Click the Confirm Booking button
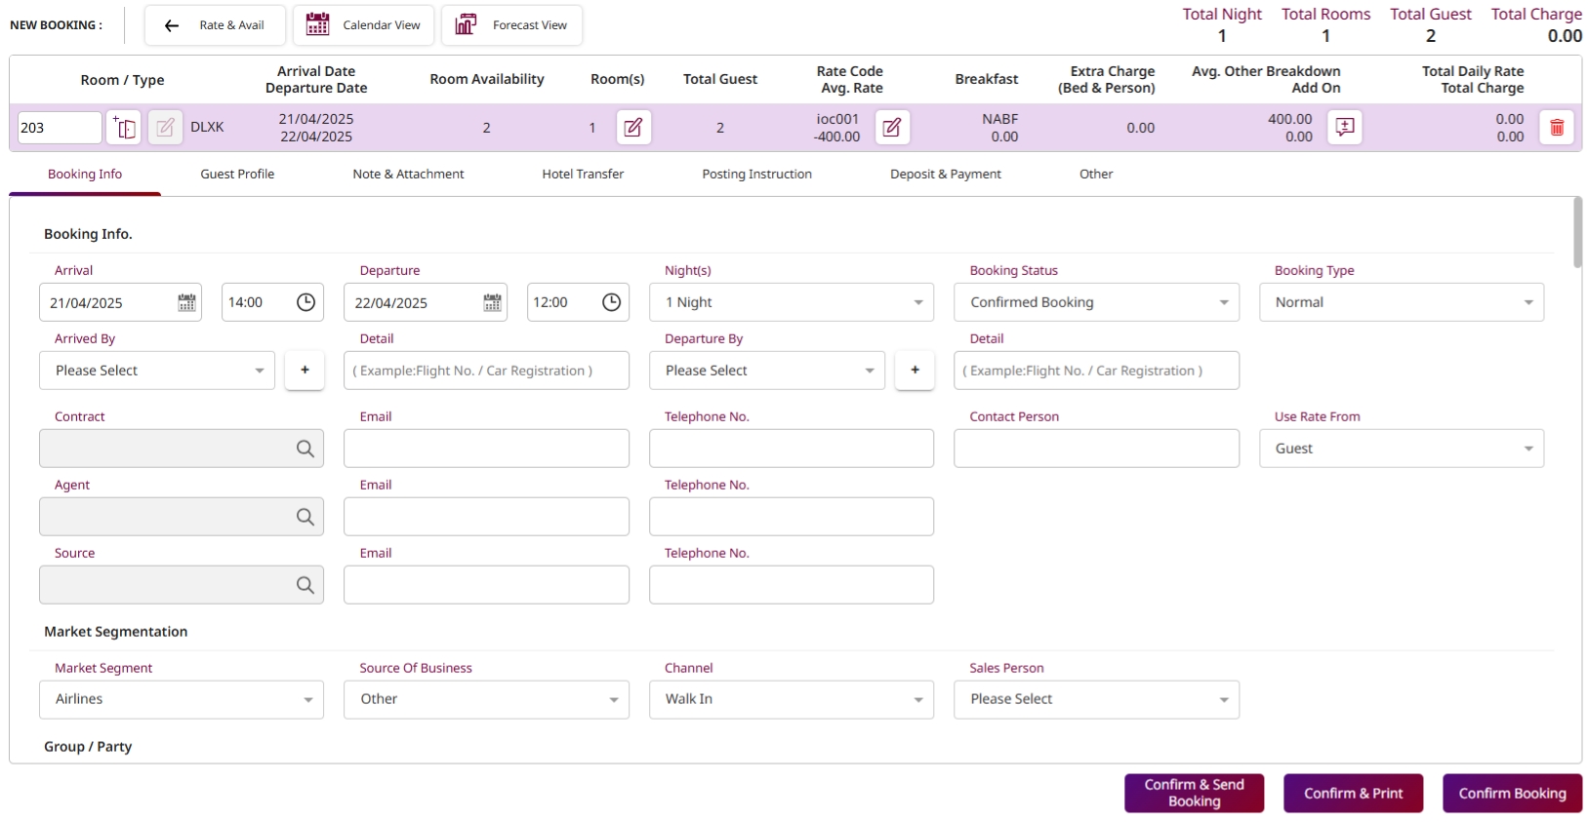 point(1511,794)
